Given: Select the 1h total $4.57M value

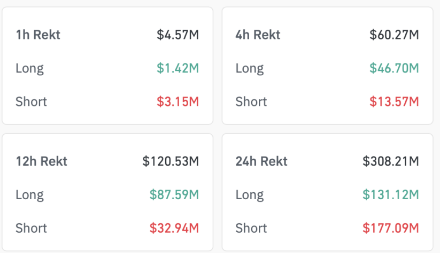Looking at the screenshot, I should [177, 35].
